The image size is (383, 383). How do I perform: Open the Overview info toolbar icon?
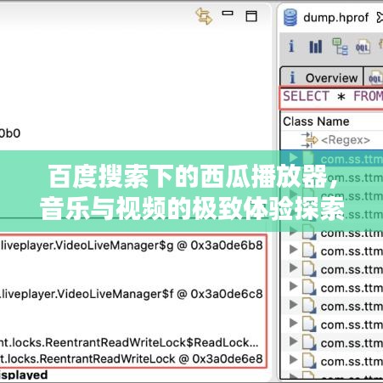[x=291, y=46]
